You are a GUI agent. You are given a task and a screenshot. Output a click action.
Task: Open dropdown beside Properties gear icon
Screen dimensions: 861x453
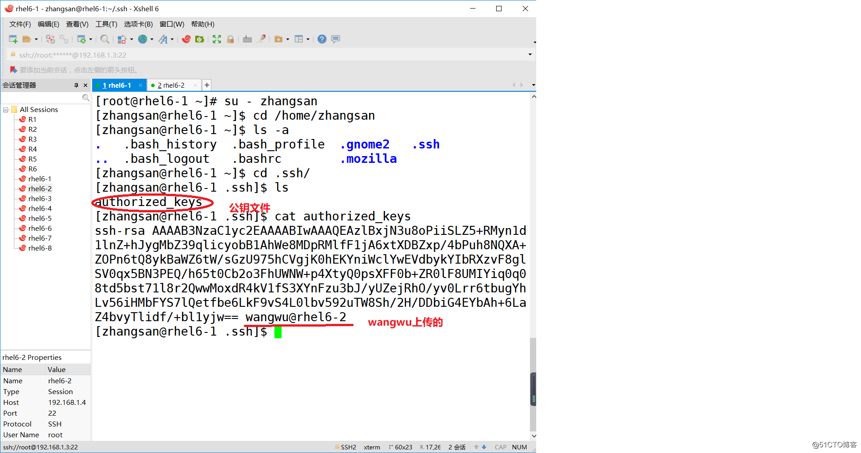pyautogui.click(x=90, y=39)
